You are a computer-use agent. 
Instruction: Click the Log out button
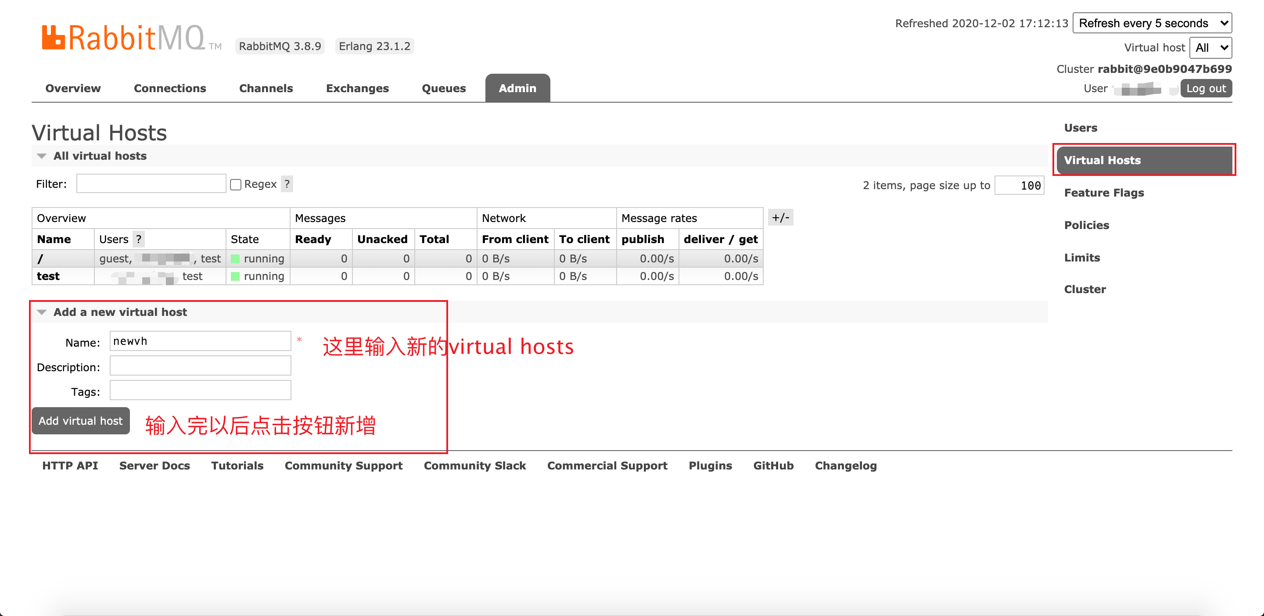click(1206, 88)
